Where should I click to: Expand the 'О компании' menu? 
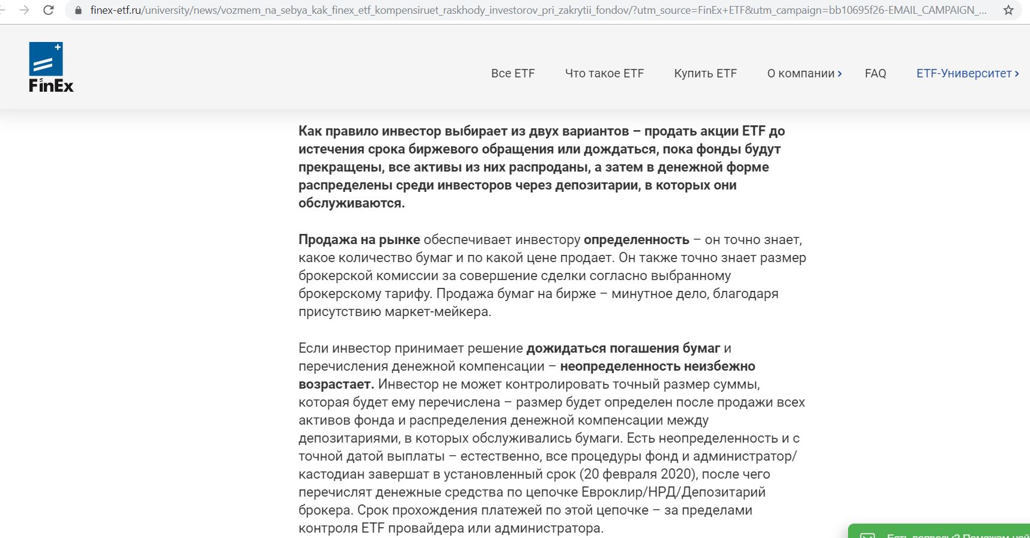coord(804,73)
